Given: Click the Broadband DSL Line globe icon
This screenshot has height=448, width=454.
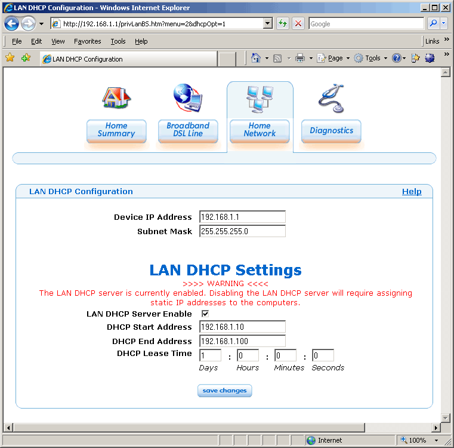Looking at the screenshot, I should tap(188, 98).
